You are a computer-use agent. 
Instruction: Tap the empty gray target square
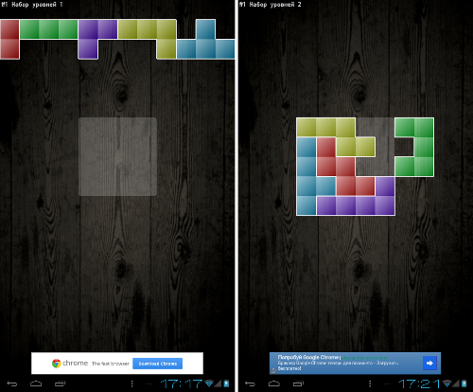point(117,157)
